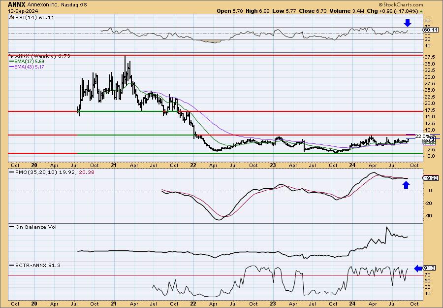
Task: Click the Low 5.77 value
Action: click(284, 11)
